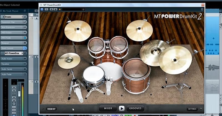Switch to the Grooves browser
The width and height of the screenshot is (222, 116).
point(135,108)
